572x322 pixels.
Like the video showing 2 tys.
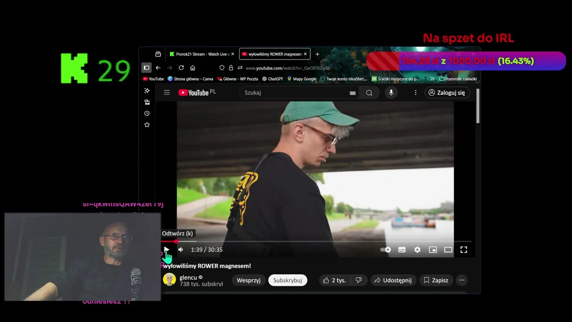pos(334,280)
